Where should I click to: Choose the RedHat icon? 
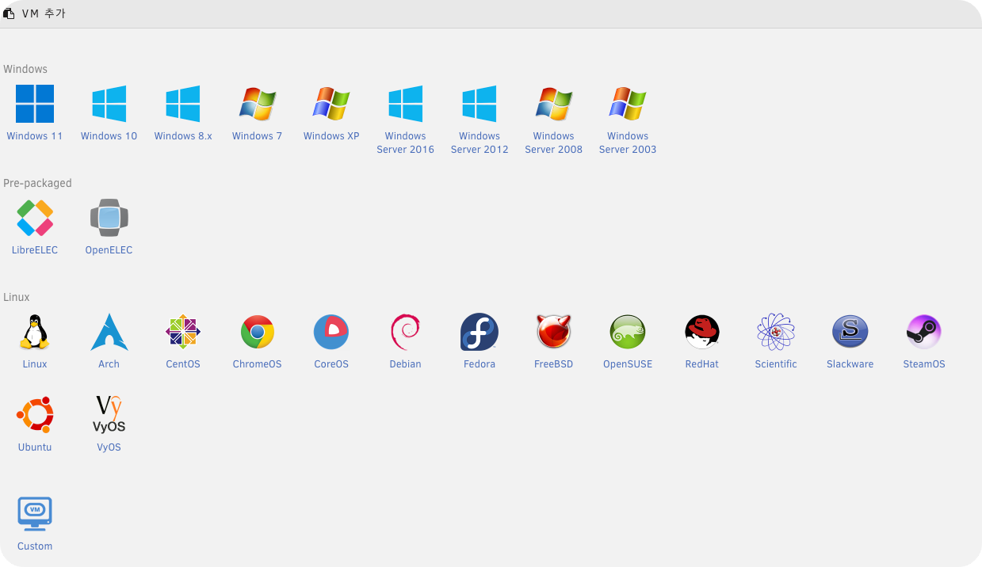[701, 332]
